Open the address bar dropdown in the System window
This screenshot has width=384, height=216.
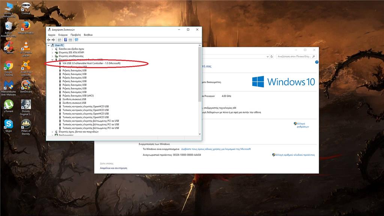pyautogui.click(x=267, y=57)
